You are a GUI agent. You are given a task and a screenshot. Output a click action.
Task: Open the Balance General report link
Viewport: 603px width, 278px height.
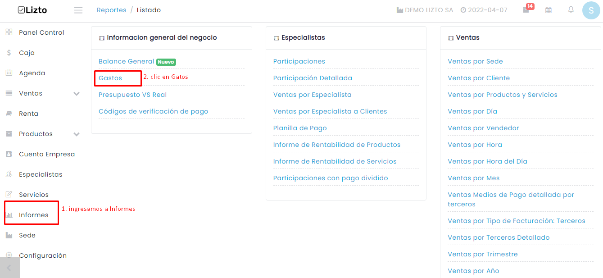pos(126,61)
